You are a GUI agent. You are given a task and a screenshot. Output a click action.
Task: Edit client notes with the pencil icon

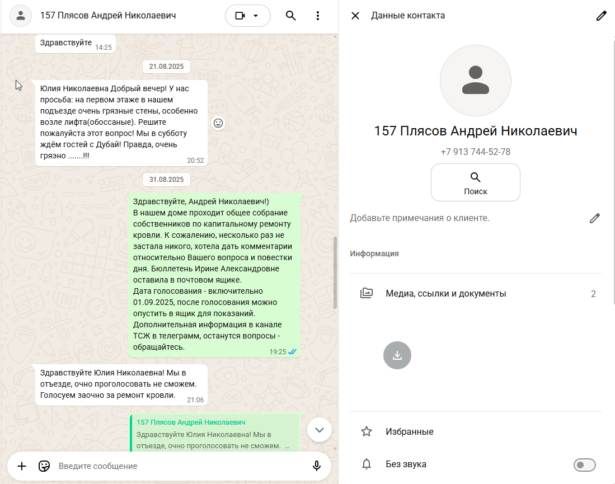595,218
